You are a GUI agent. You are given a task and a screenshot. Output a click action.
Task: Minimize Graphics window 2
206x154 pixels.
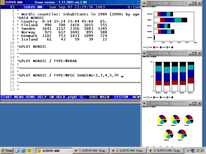click(190, 53)
